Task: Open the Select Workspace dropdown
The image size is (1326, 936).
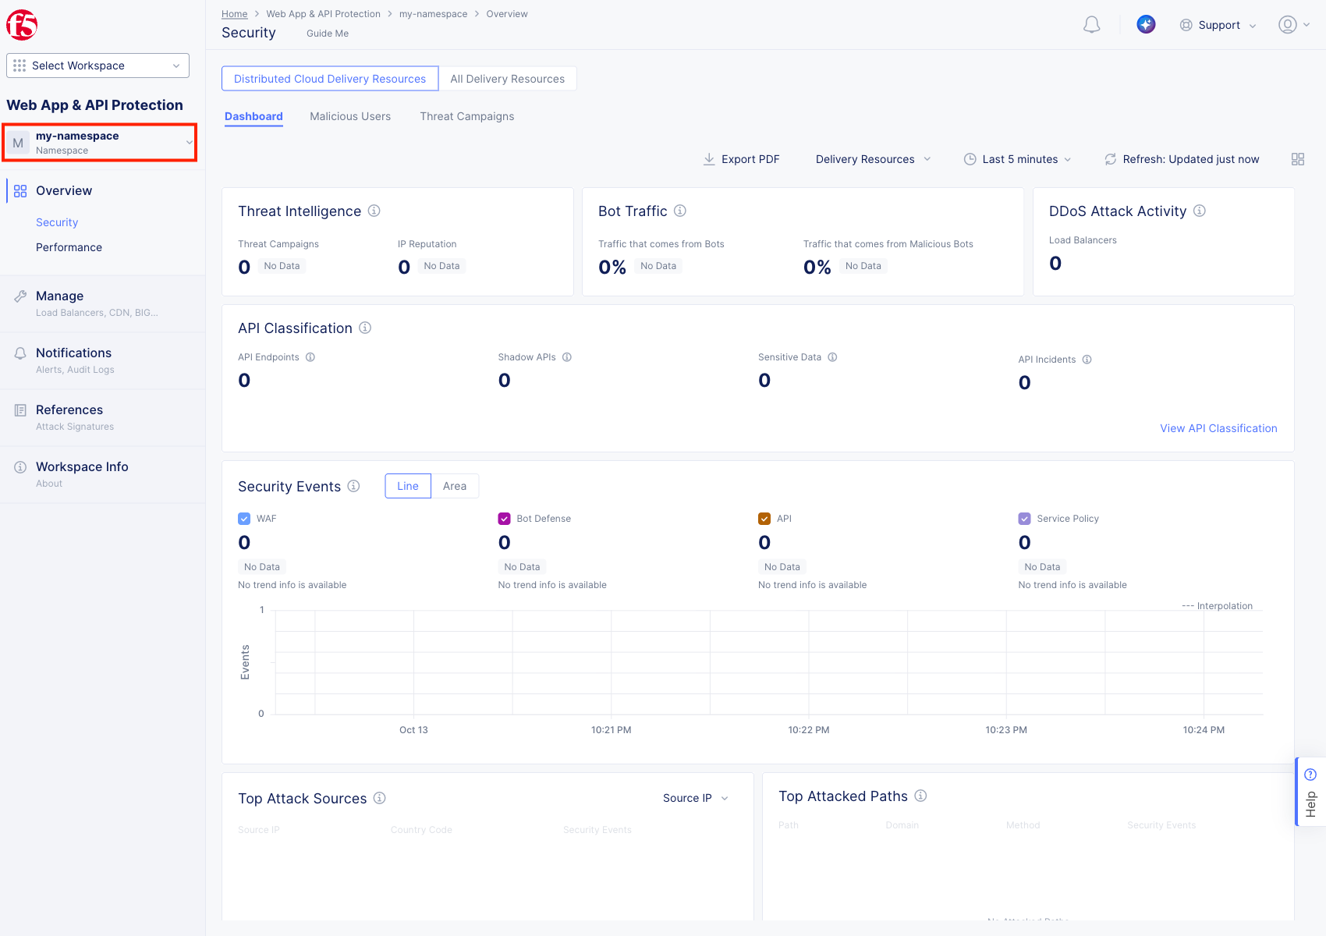Action: click(x=98, y=66)
